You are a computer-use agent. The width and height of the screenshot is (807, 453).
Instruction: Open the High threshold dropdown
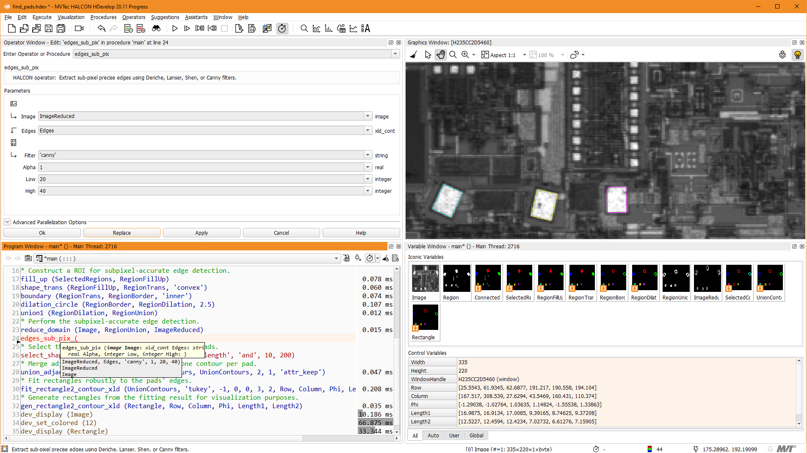tap(368, 191)
